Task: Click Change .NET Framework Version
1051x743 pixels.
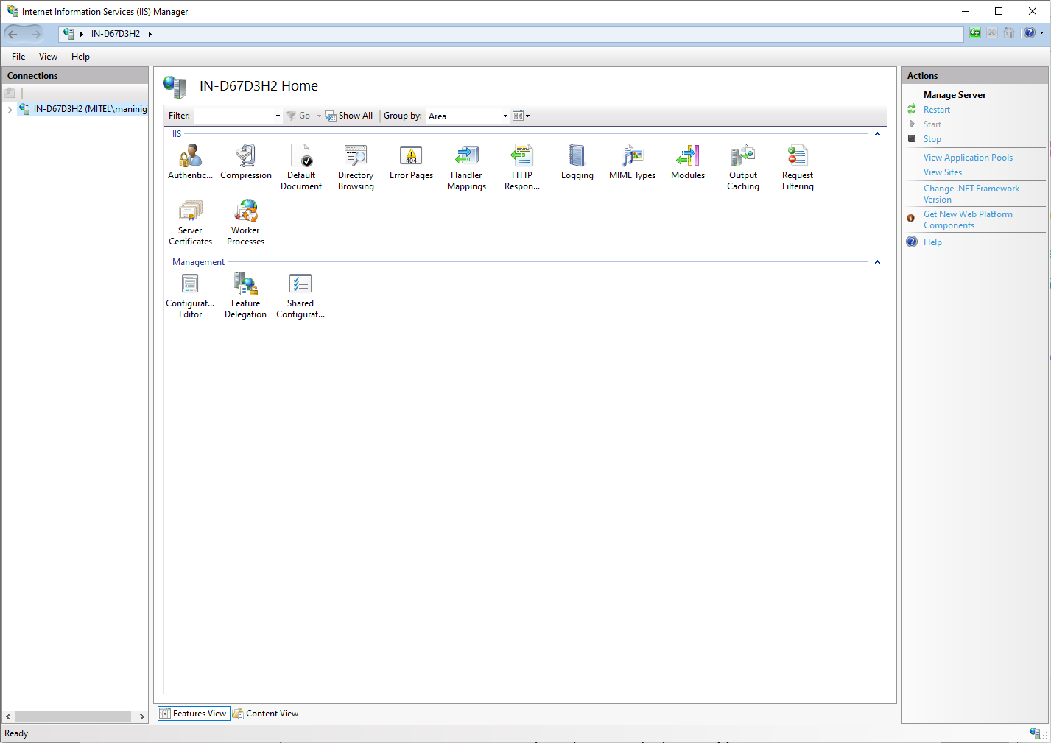Action: (x=971, y=194)
